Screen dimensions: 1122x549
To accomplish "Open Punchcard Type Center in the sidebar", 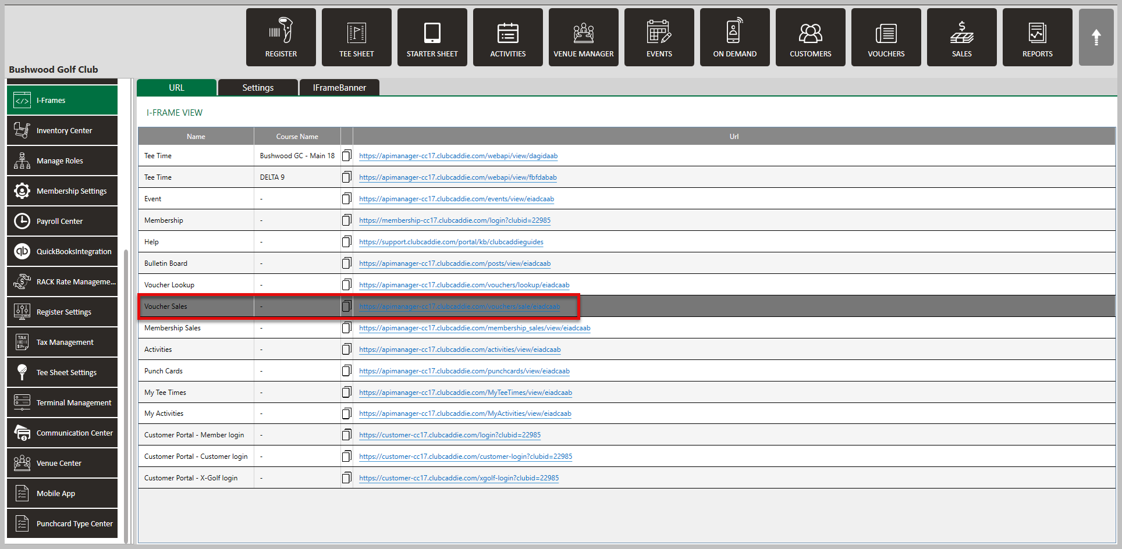I will pos(62,523).
